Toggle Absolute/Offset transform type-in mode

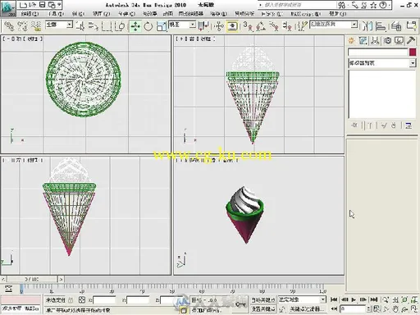pos(82,300)
